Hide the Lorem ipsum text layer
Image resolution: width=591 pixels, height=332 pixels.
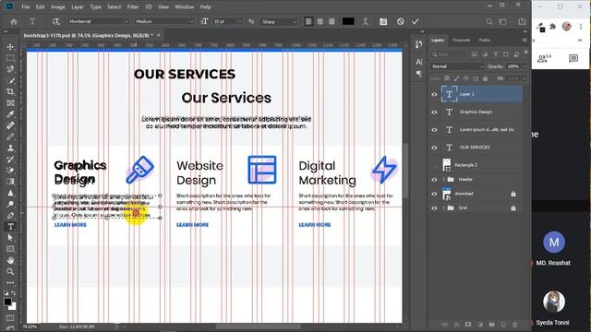click(434, 130)
